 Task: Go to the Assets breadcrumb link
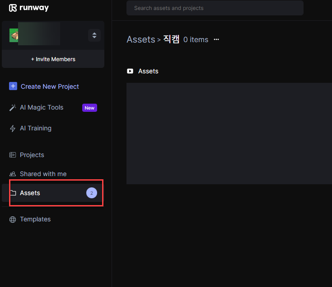click(141, 39)
